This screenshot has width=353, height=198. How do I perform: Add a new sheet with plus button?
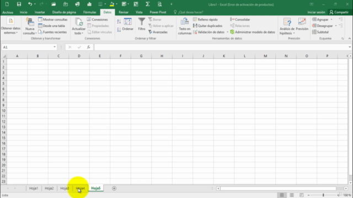coord(114,188)
